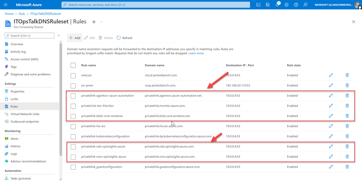Select 192.168.20.110:53 destination cell

coord(238,85)
